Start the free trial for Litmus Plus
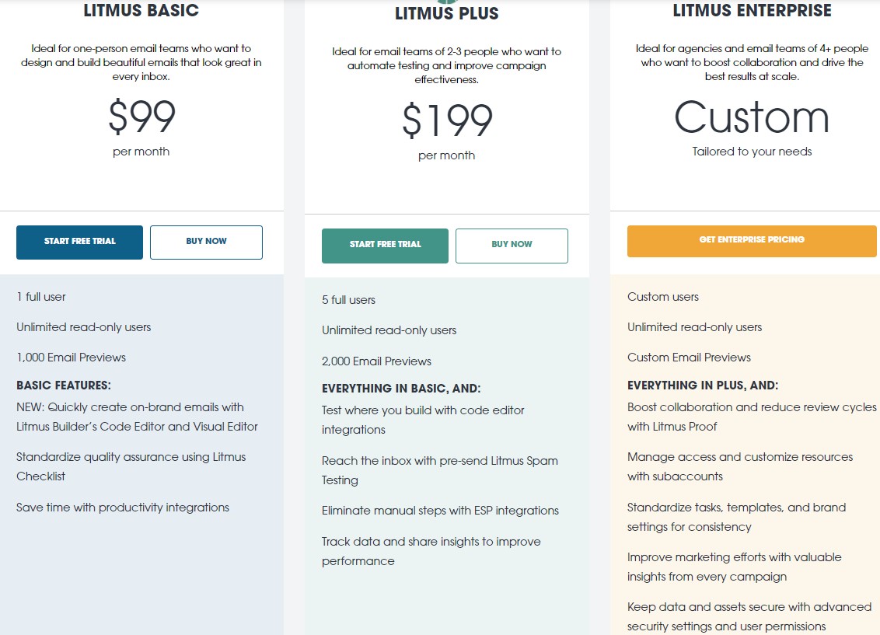Image resolution: width=880 pixels, height=635 pixels. click(385, 245)
